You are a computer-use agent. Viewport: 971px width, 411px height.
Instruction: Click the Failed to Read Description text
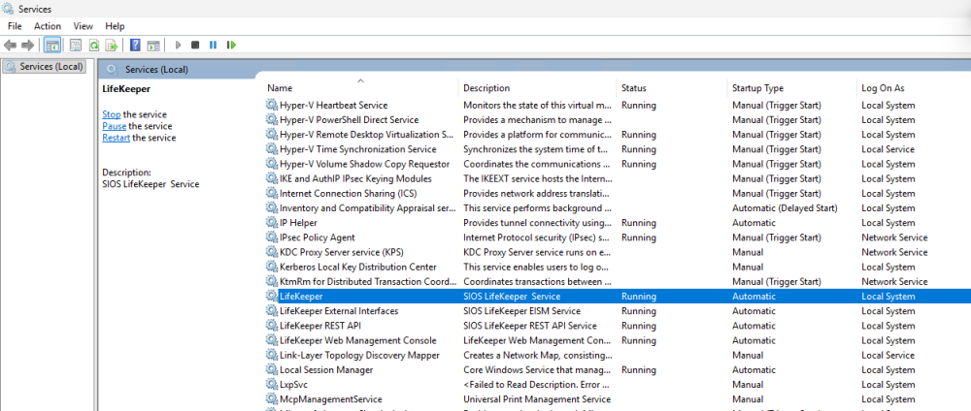tap(538, 385)
